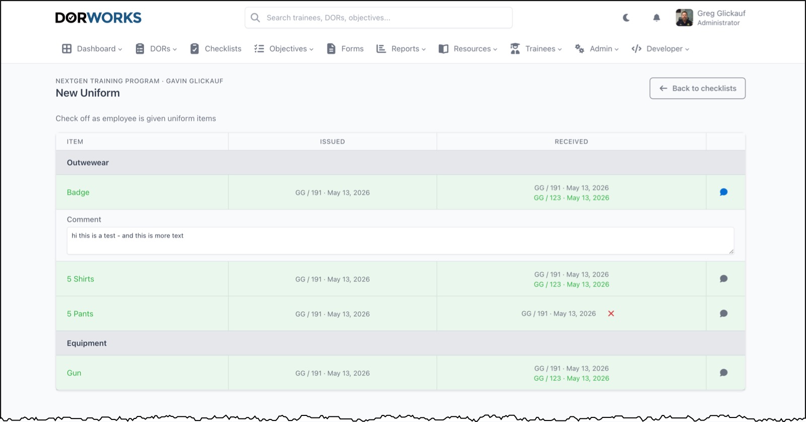Click the back arrow icon
This screenshot has width=806, height=422.
pos(663,88)
